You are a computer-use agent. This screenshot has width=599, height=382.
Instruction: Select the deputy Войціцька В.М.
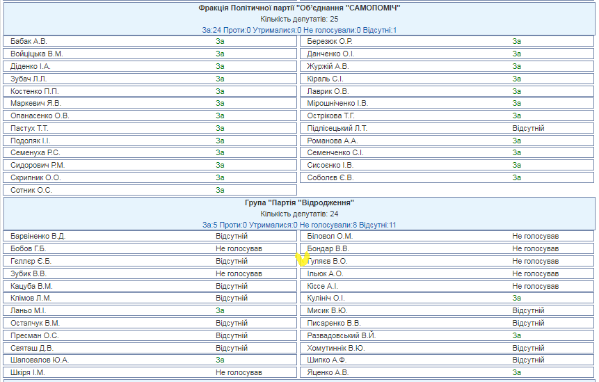pyautogui.click(x=37, y=54)
